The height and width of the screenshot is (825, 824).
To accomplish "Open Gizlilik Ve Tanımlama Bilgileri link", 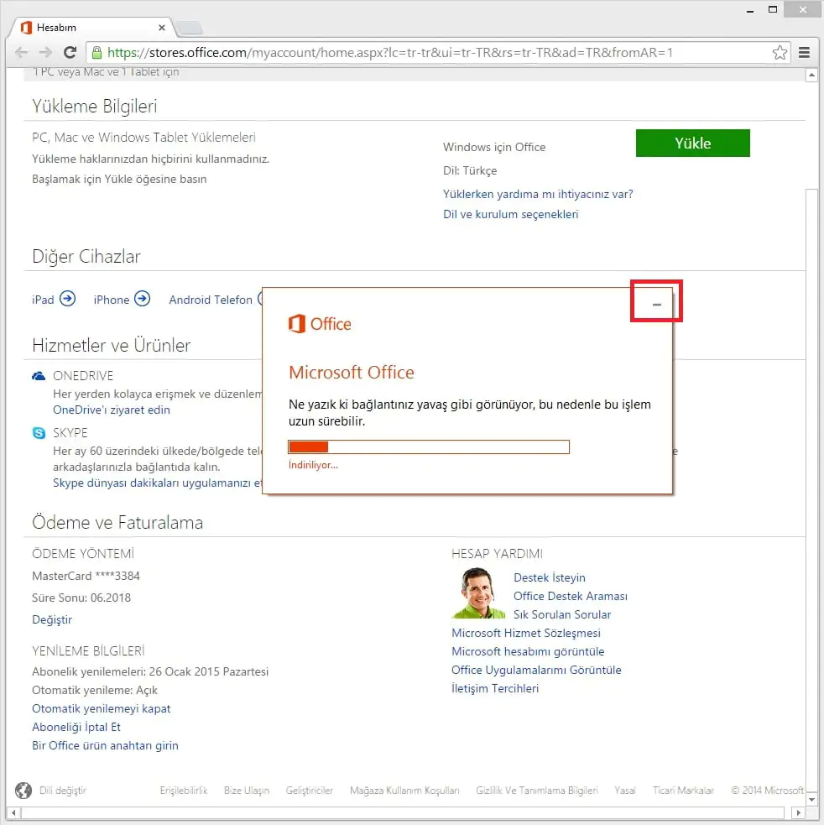I will (x=537, y=791).
